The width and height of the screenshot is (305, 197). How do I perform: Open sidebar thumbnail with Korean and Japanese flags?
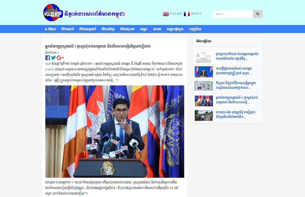tap(204, 86)
